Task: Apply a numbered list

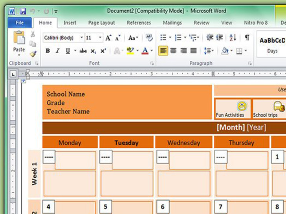Action: click(x=178, y=38)
